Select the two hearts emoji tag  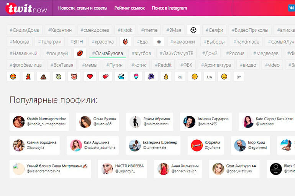pos(105,77)
